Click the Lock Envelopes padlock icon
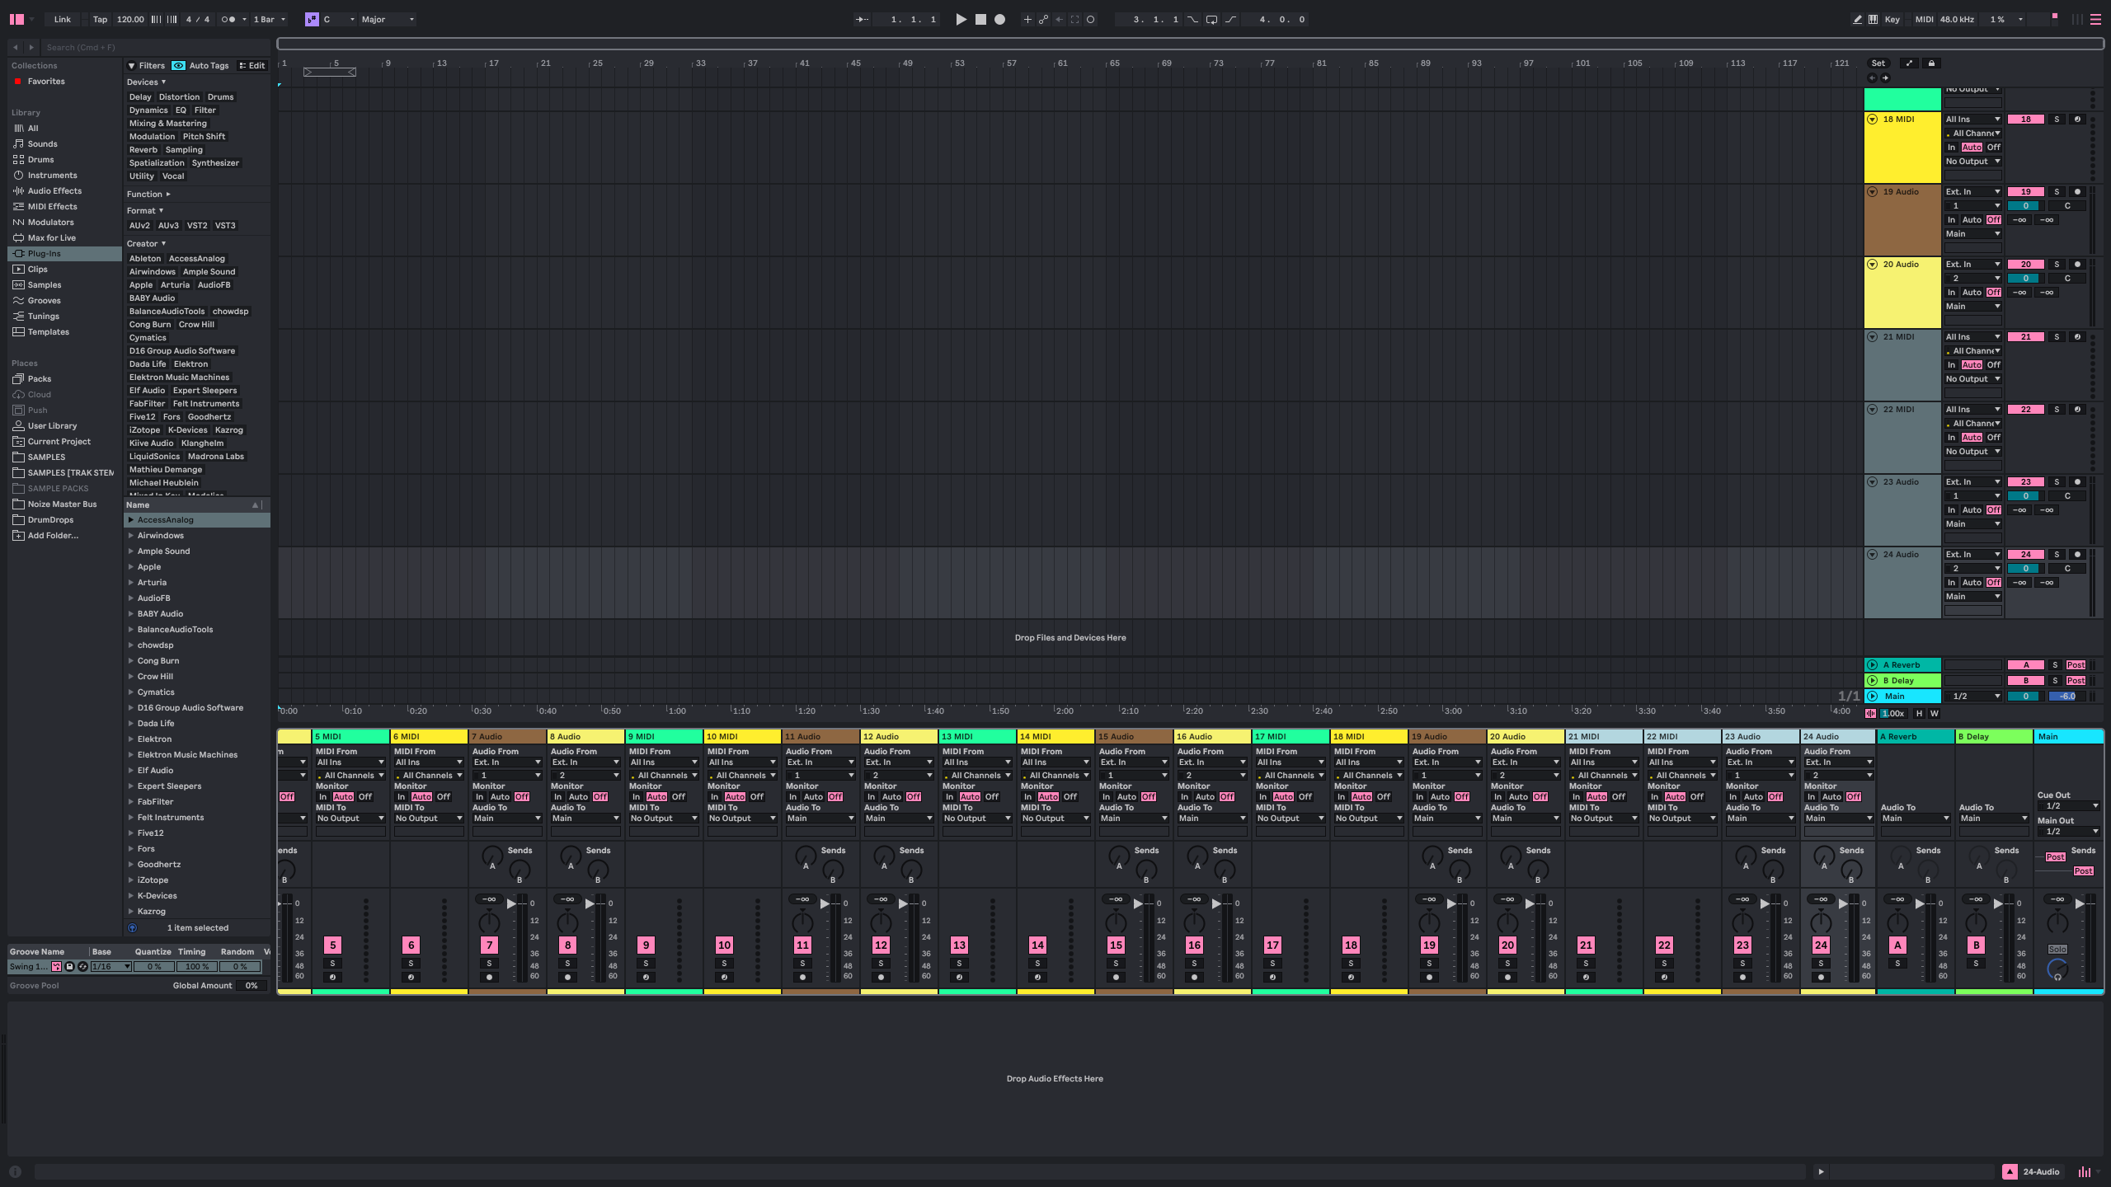 click(x=1931, y=63)
